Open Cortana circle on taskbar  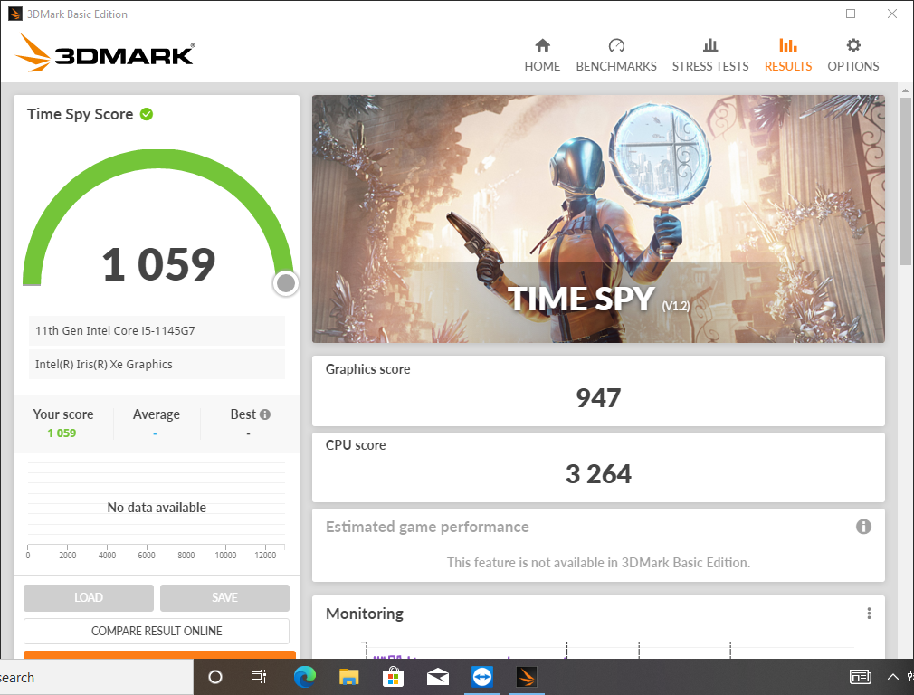click(215, 677)
